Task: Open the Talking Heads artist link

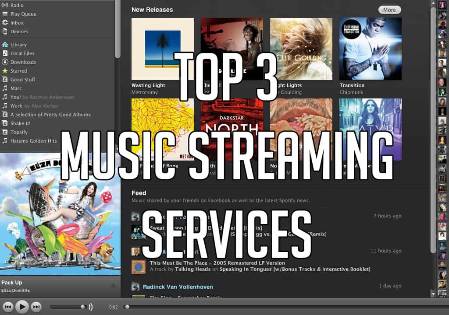Action: [193, 269]
